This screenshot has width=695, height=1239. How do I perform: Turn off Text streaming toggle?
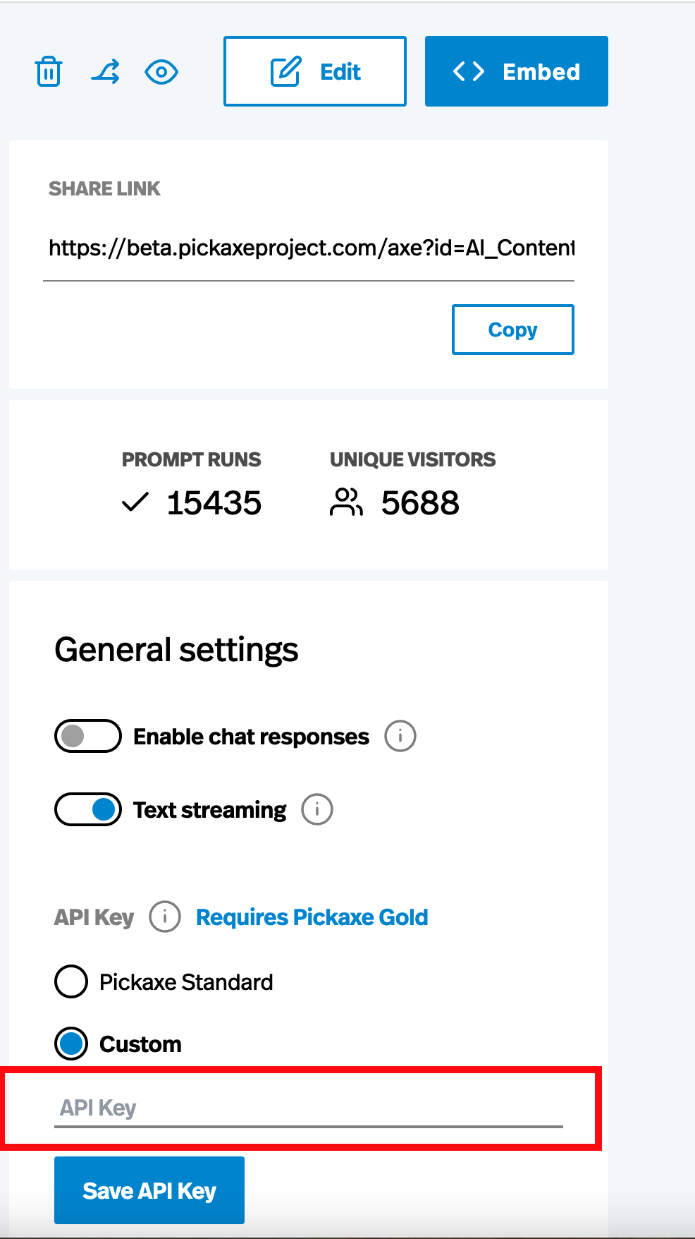click(x=88, y=809)
